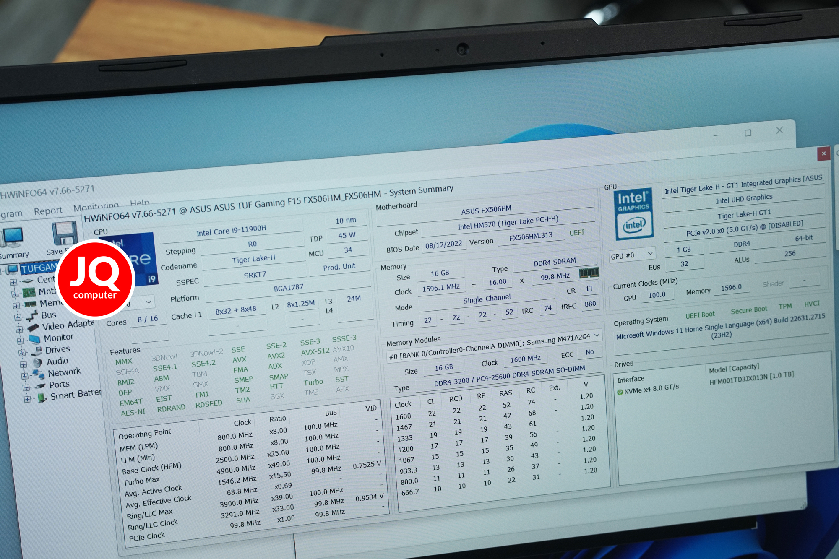Viewport: 839px width, 559px height.
Task: Click the Memory module icon in tree
Action: click(x=30, y=304)
